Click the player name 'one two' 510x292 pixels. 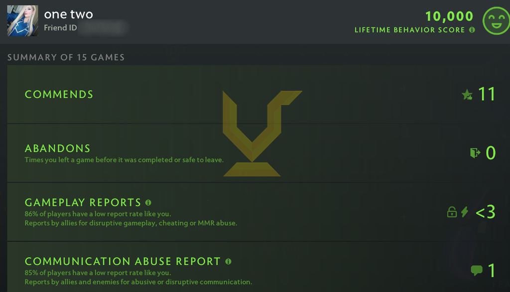[x=68, y=14]
